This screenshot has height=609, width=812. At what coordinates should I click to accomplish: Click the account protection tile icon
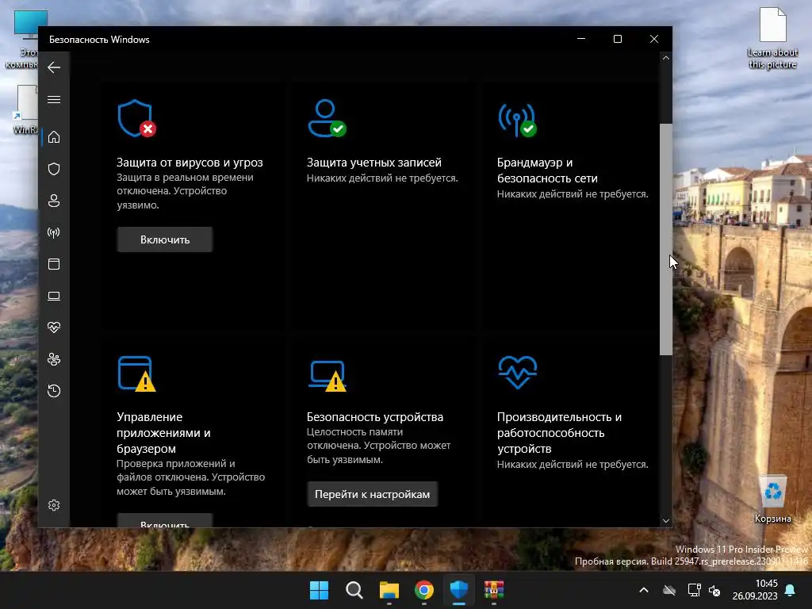coord(327,118)
